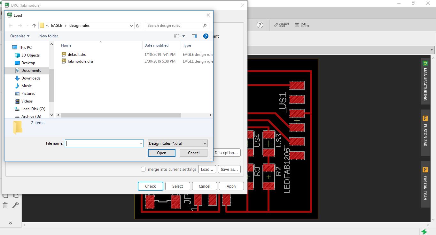Expand the address bar path dropdown
Image resolution: width=436 pixels, height=235 pixels.
tap(131, 26)
